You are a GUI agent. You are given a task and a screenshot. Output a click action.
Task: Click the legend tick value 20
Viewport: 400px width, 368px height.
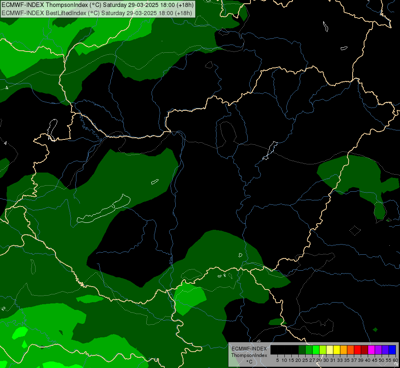click(x=298, y=360)
